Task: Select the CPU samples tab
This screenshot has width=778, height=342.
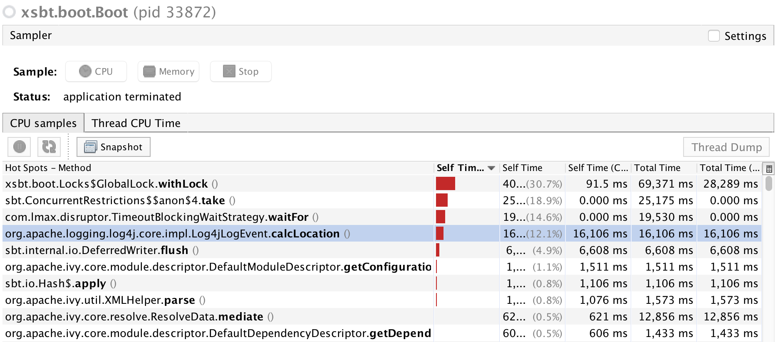Action: [x=43, y=123]
